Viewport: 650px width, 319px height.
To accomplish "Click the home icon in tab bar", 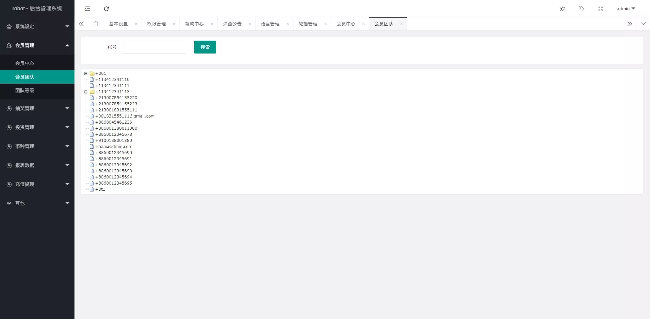I will 95,24.
